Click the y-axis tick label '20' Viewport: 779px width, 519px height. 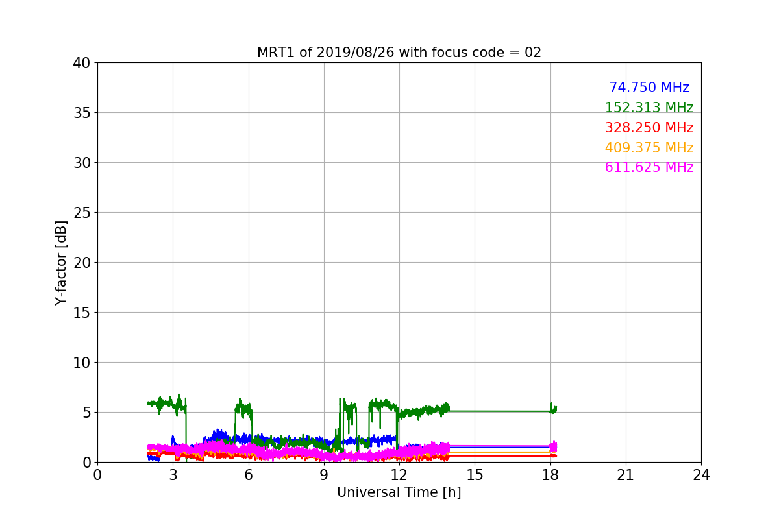point(82,263)
